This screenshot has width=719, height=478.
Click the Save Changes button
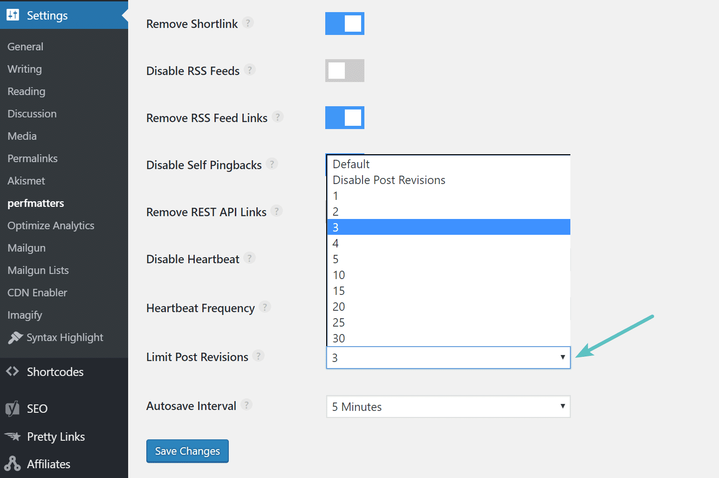click(x=187, y=451)
